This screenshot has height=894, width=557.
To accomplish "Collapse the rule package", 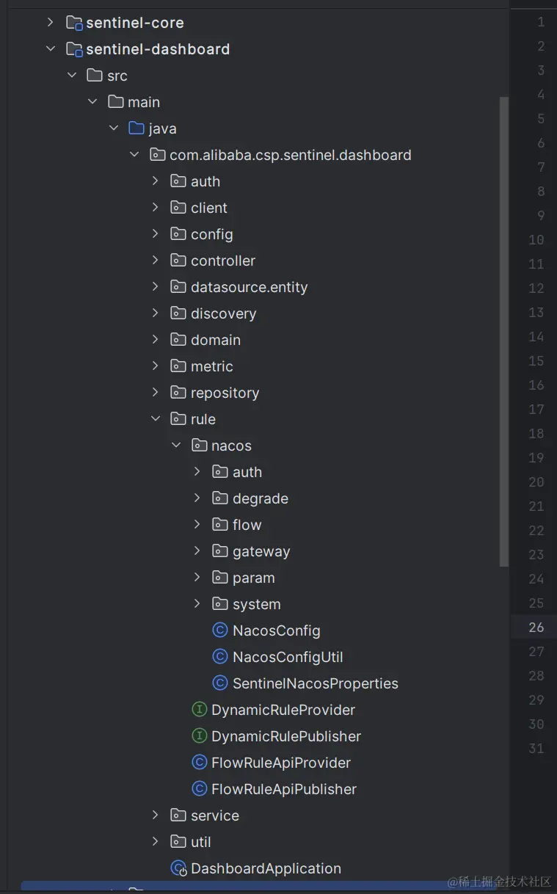I will pos(155,419).
